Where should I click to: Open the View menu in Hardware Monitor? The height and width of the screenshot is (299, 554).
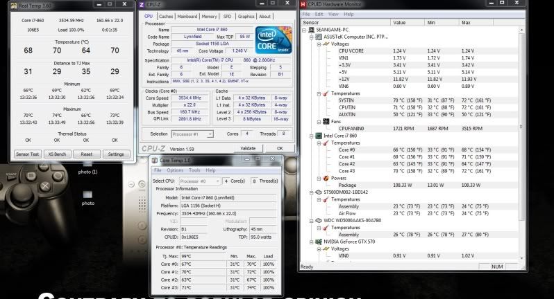(333, 14)
